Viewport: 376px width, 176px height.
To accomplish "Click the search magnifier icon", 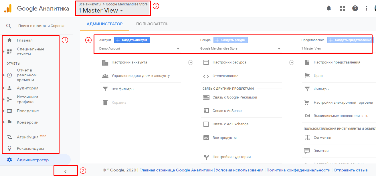I will coord(9,26).
